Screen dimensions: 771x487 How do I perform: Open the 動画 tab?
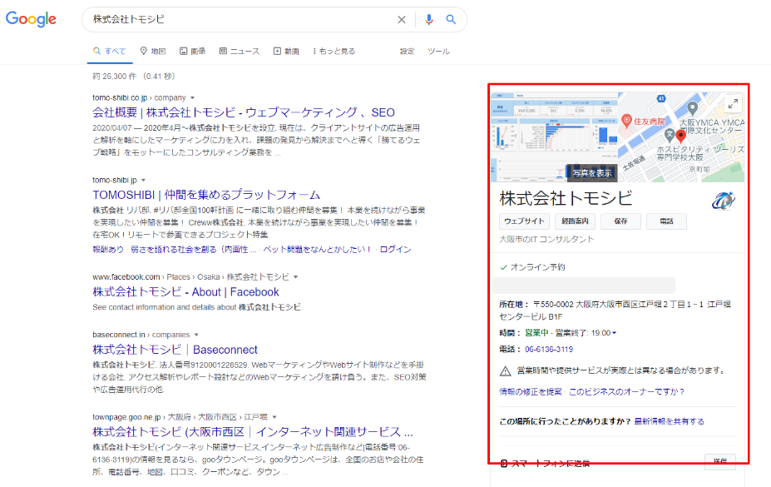pos(286,51)
